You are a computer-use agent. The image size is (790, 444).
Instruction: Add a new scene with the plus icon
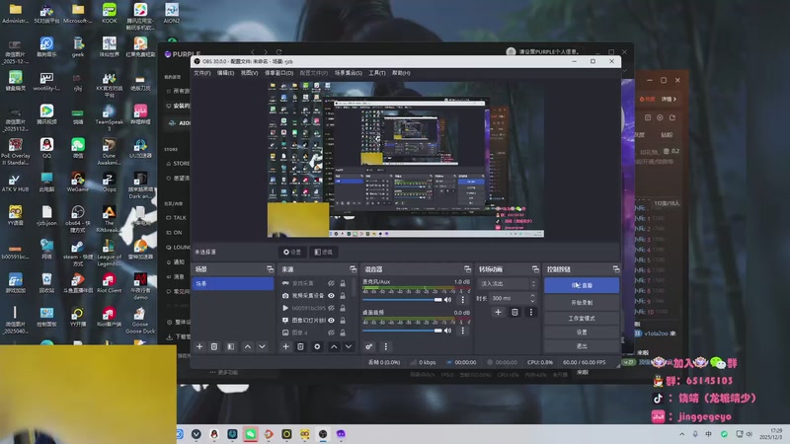point(199,346)
